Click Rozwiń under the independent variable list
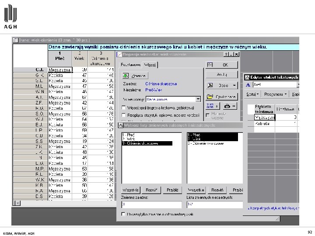Image resolution: width=315 pixels, height=236 pixels. [x=217, y=190]
